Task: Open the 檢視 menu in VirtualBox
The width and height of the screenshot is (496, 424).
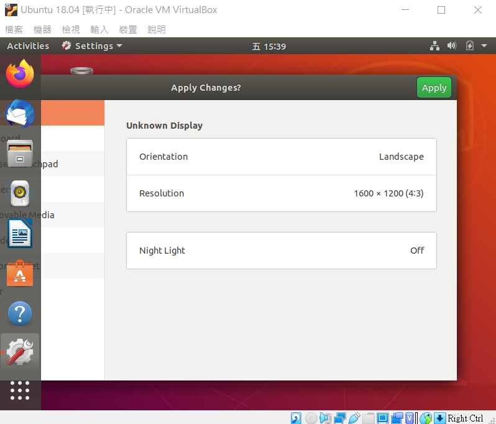Action: tap(71, 30)
